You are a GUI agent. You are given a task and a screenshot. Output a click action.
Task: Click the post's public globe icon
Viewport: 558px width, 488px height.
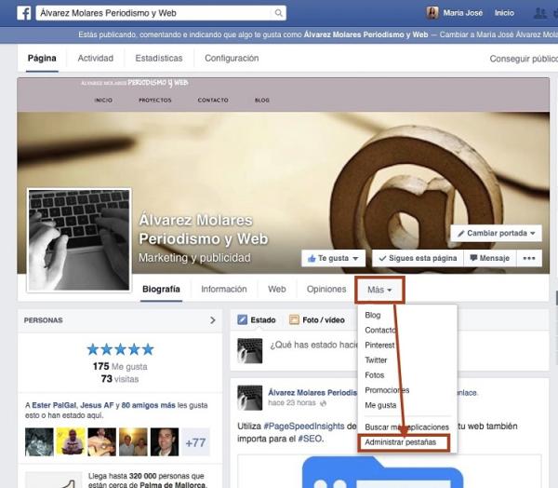323,403
